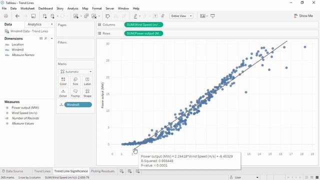This screenshot has width=320, height=180.
Task: Click the view data grid icon in Dimensions
Action: [41, 38]
